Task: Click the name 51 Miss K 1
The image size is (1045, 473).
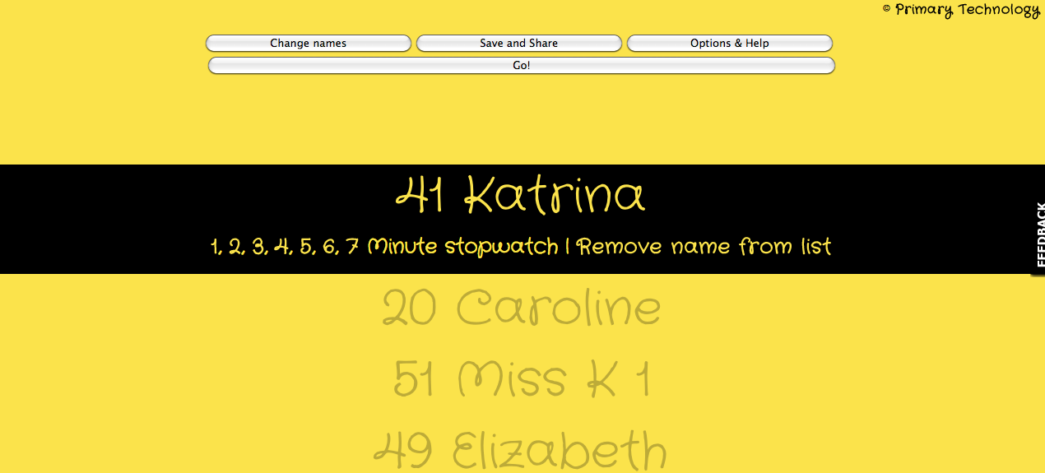Action: pyautogui.click(x=521, y=380)
